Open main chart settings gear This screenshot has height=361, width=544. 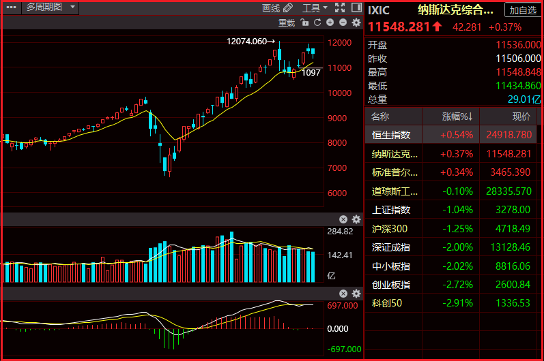coord(356,22)
